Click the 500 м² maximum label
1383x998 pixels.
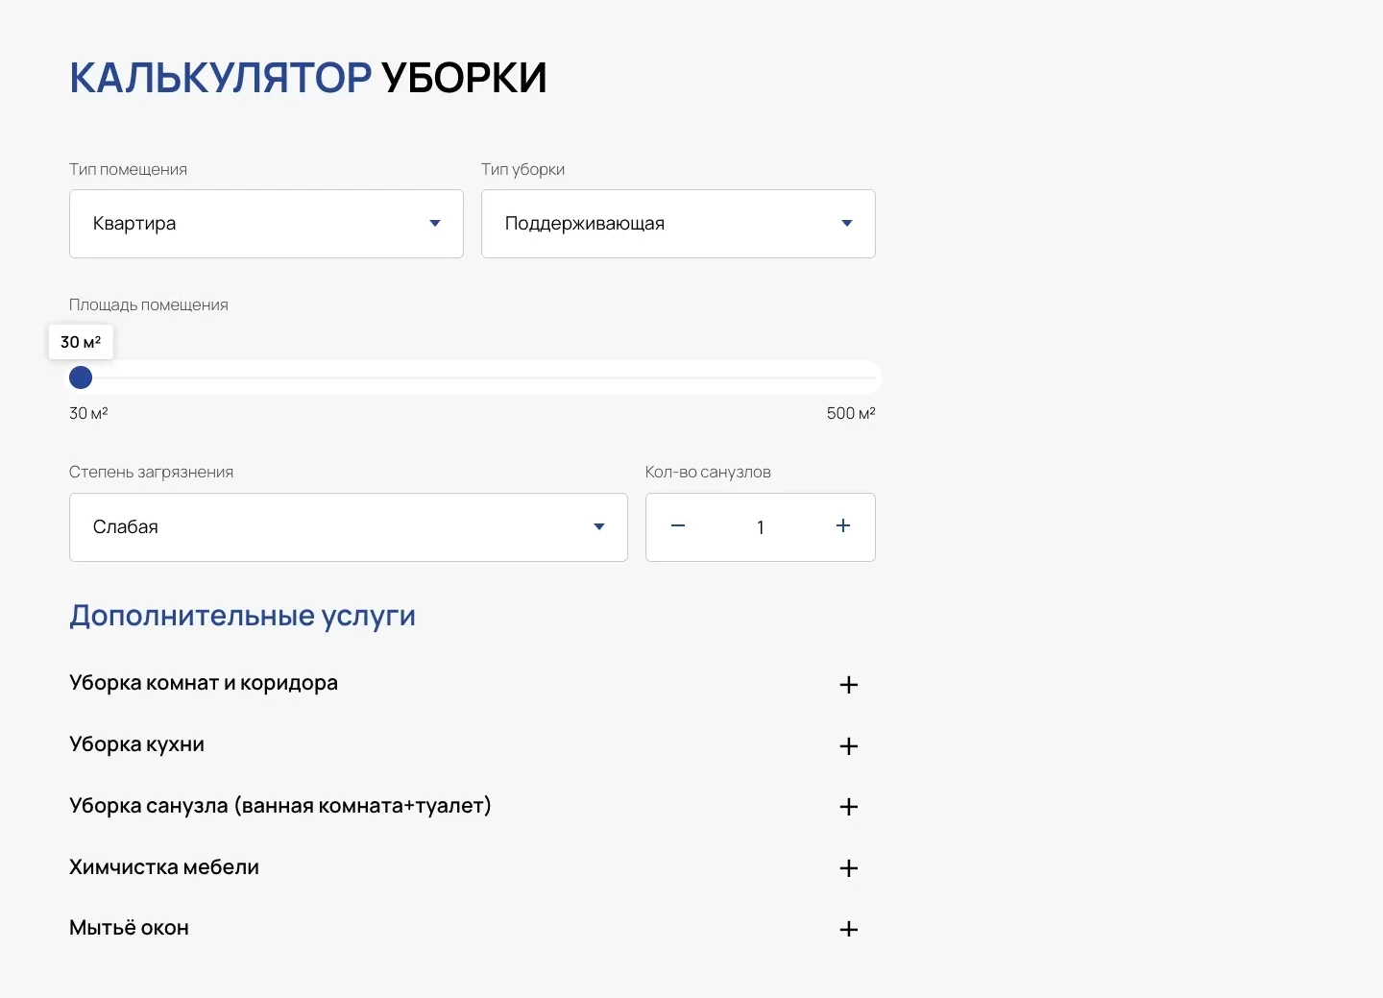pyautogui.click(x=851, y=413)
